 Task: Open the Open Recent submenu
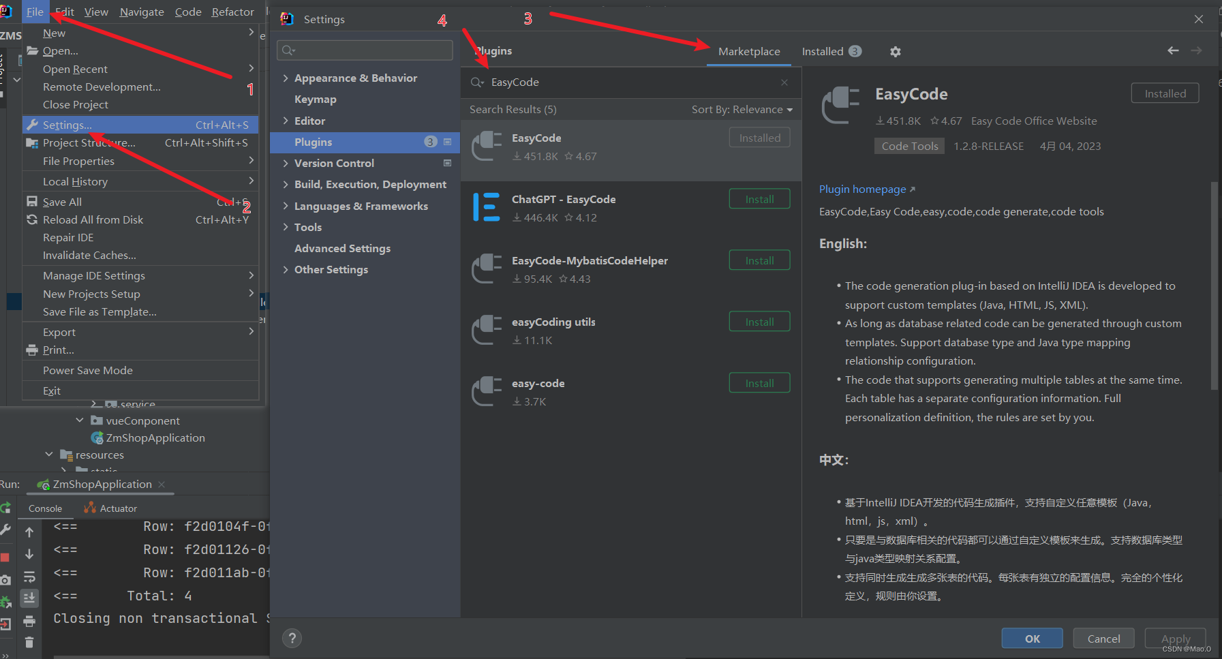pos(141,69)
